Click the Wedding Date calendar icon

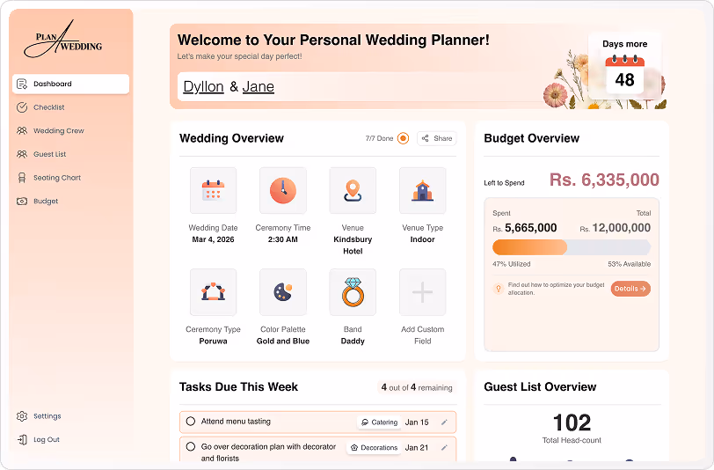click(x=213, y=190)
